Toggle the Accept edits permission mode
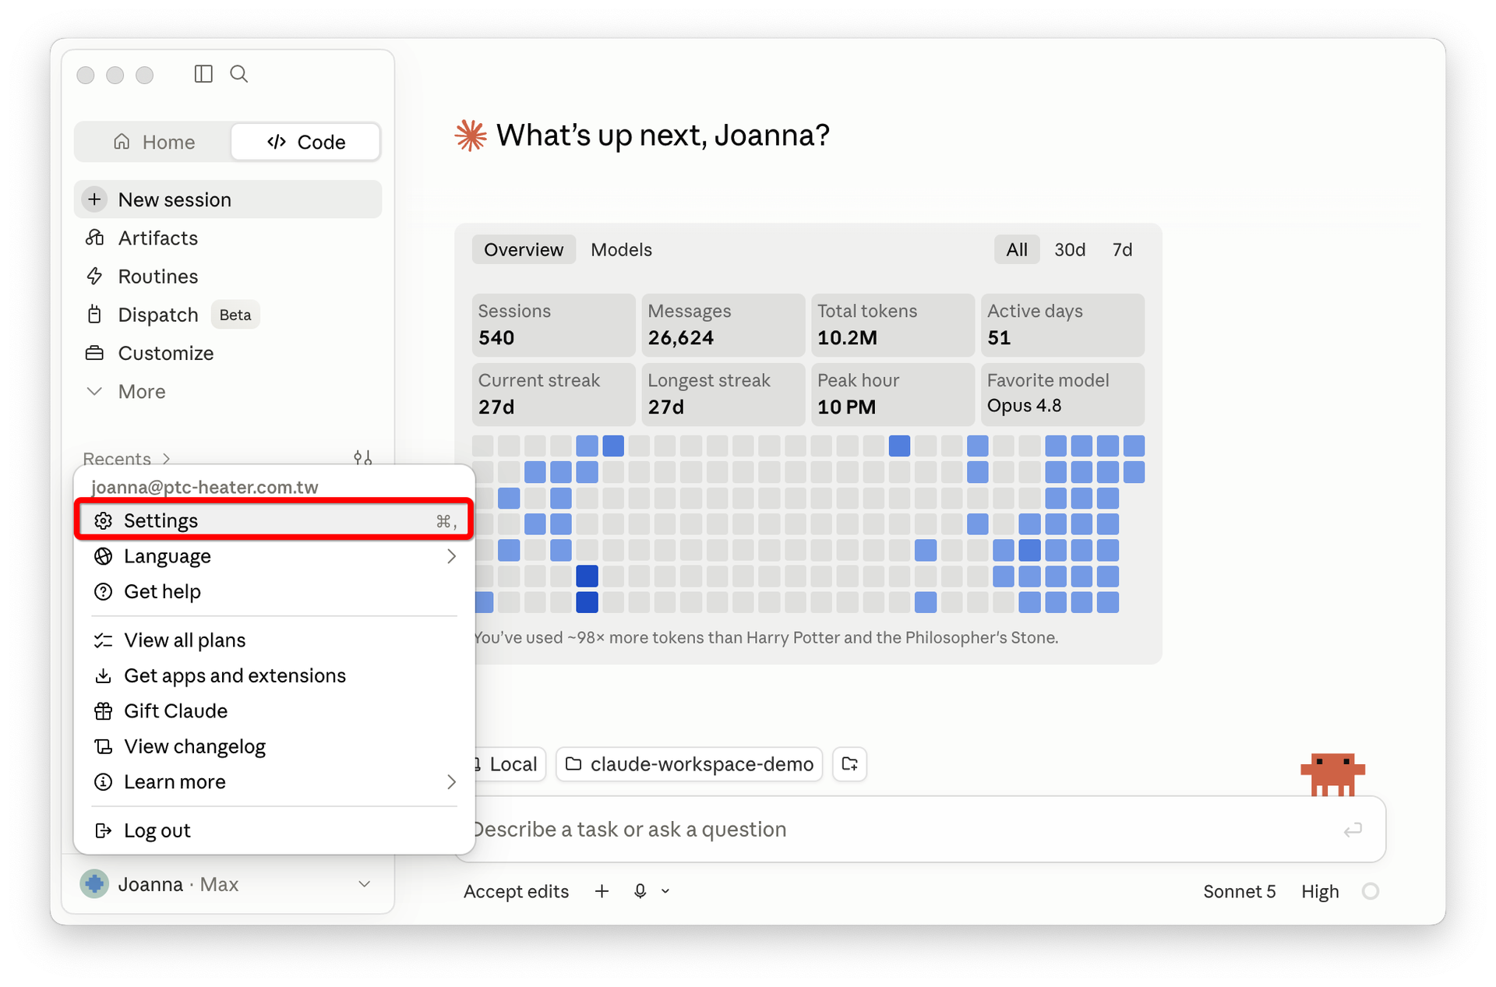The height and width of the screenshot is (987, 1496). point(516,891)
